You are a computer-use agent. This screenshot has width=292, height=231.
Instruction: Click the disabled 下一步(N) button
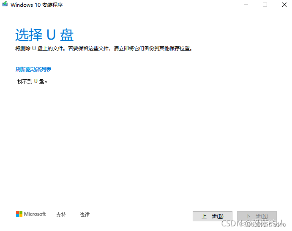[x=257, y=216]
